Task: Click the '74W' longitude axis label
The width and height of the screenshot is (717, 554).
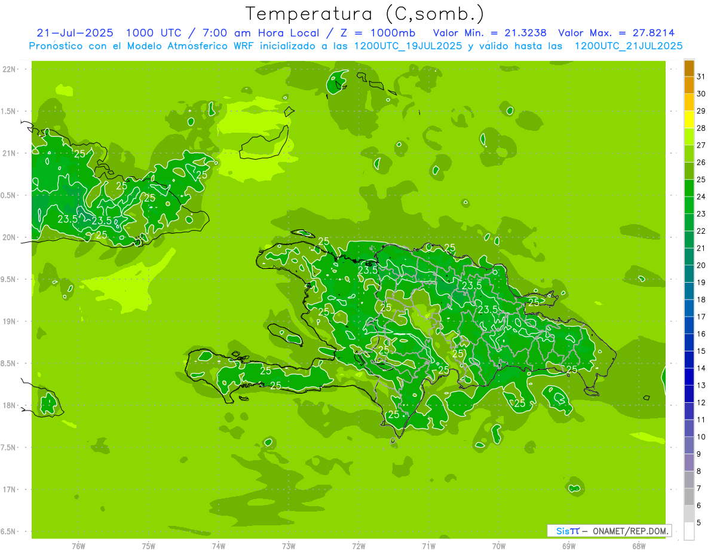Action: (x=219, y=546)
